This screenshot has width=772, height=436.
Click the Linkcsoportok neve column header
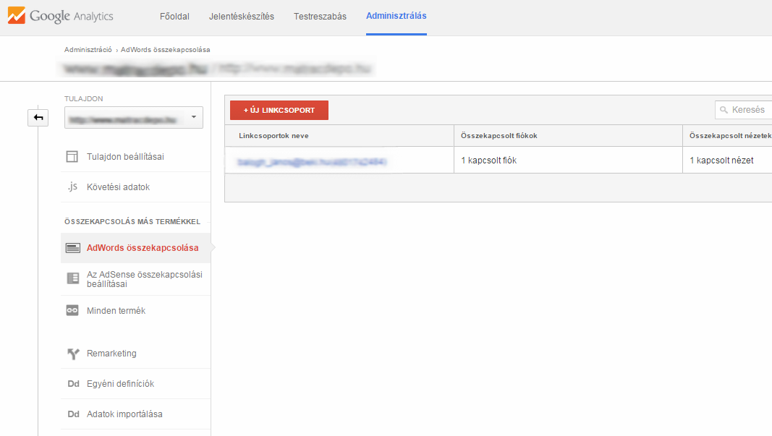point(273,136)
